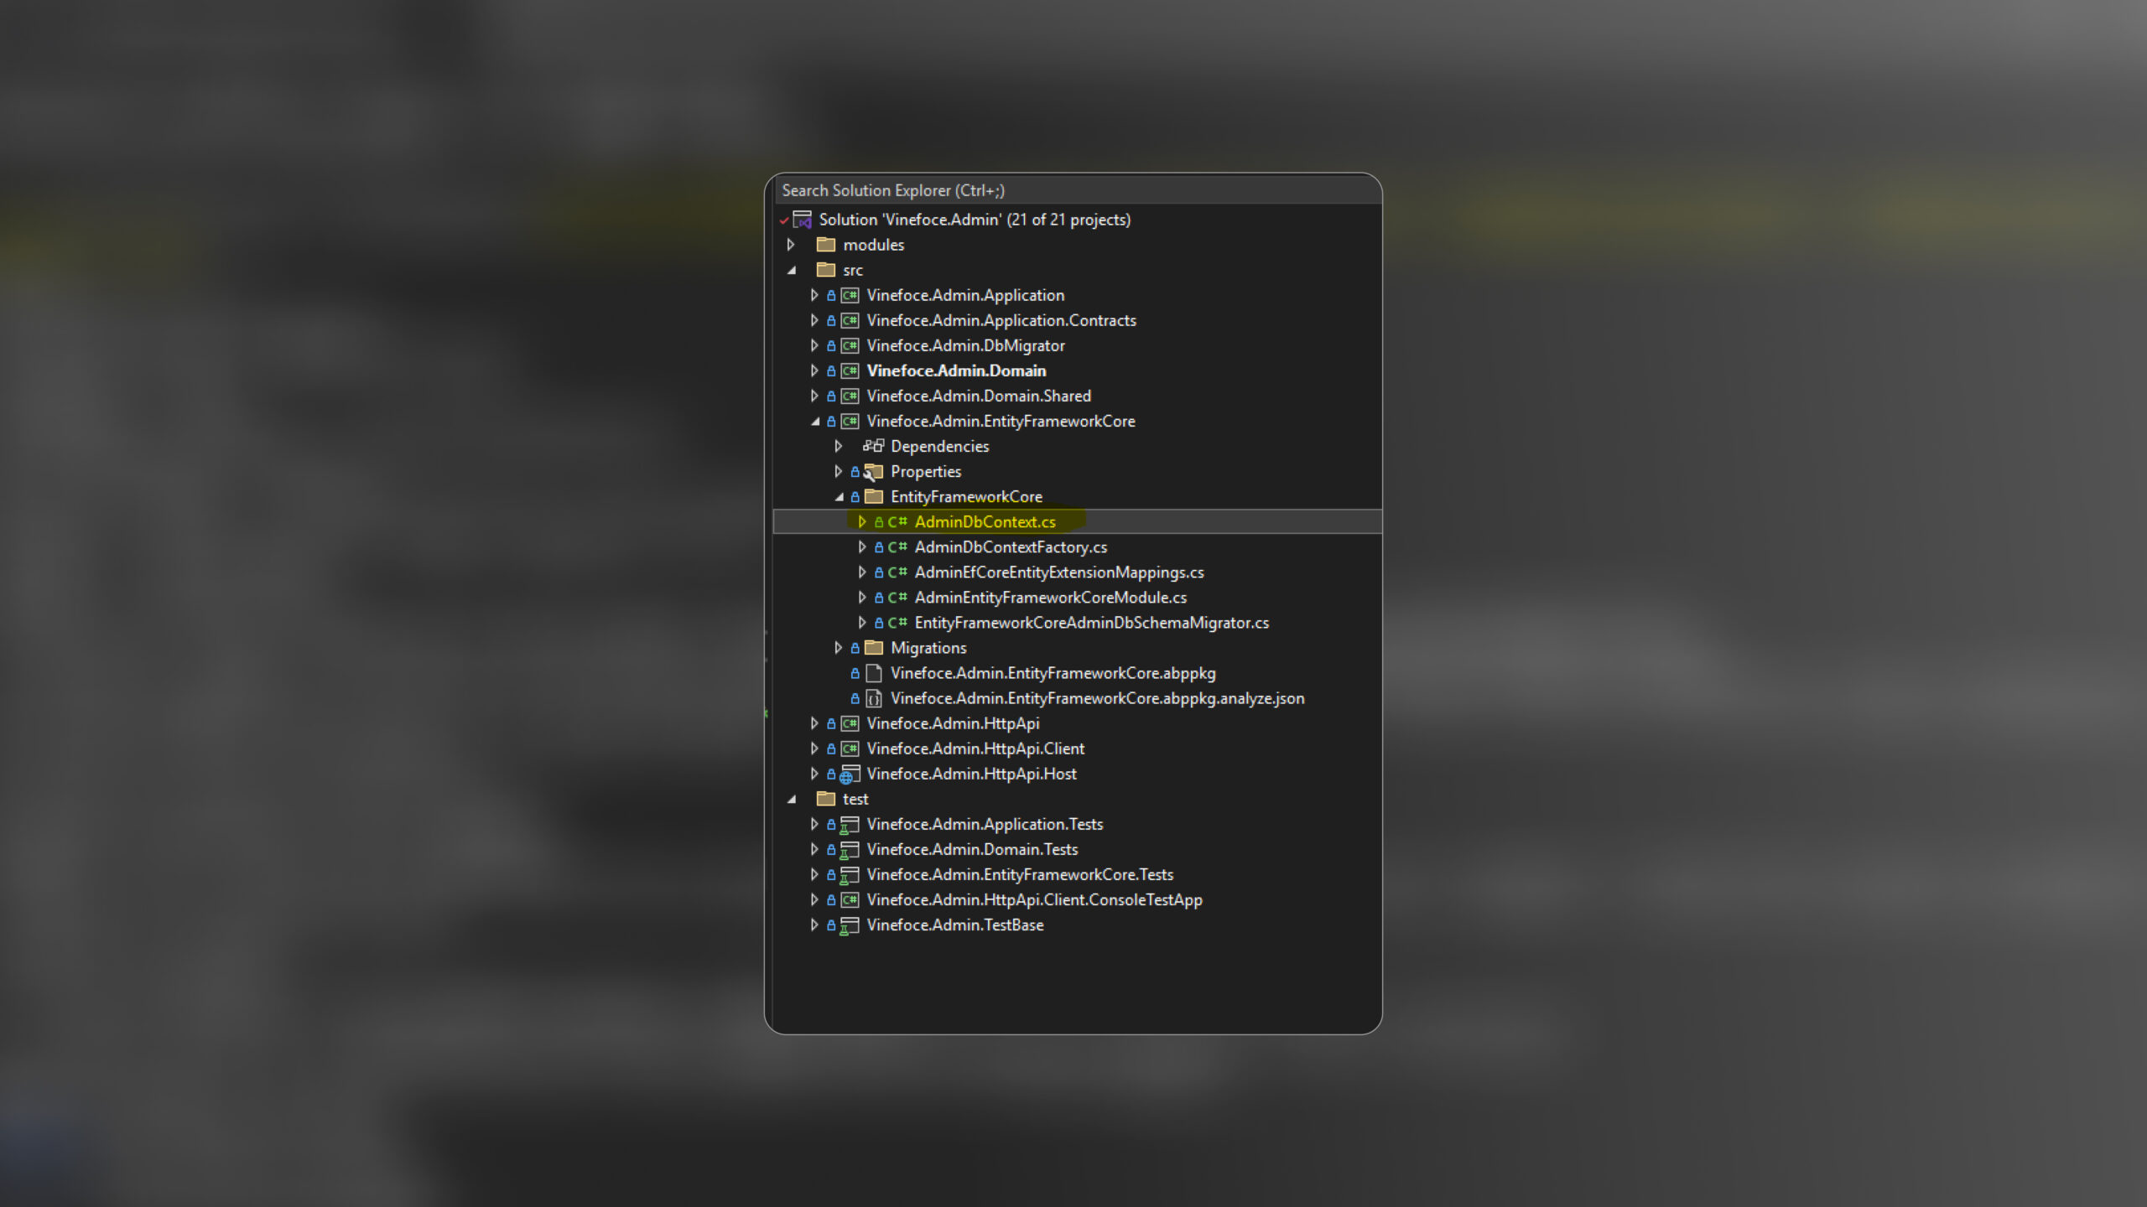Collapse the EntityFrameworkCore folder
2147x1207 pixels.
click(x=839, y=497)
